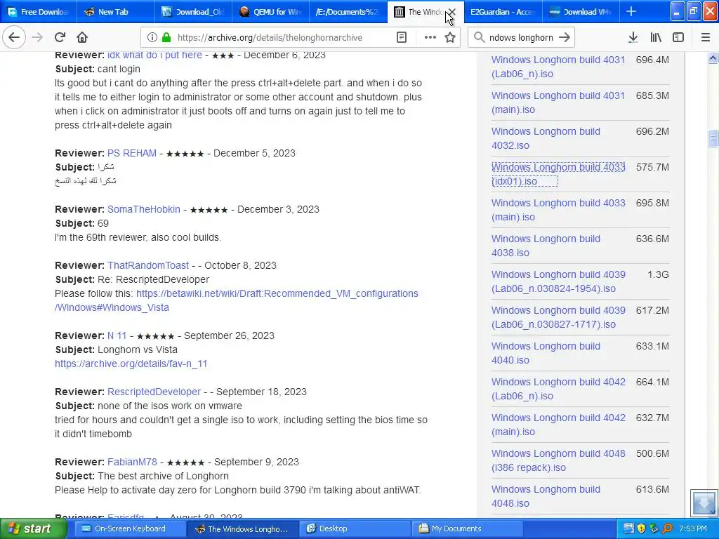This screenshot has width=719, height=539.
Task: Download Windows Longhorn build 4040.iso
Action: click(x=546, y=353)
